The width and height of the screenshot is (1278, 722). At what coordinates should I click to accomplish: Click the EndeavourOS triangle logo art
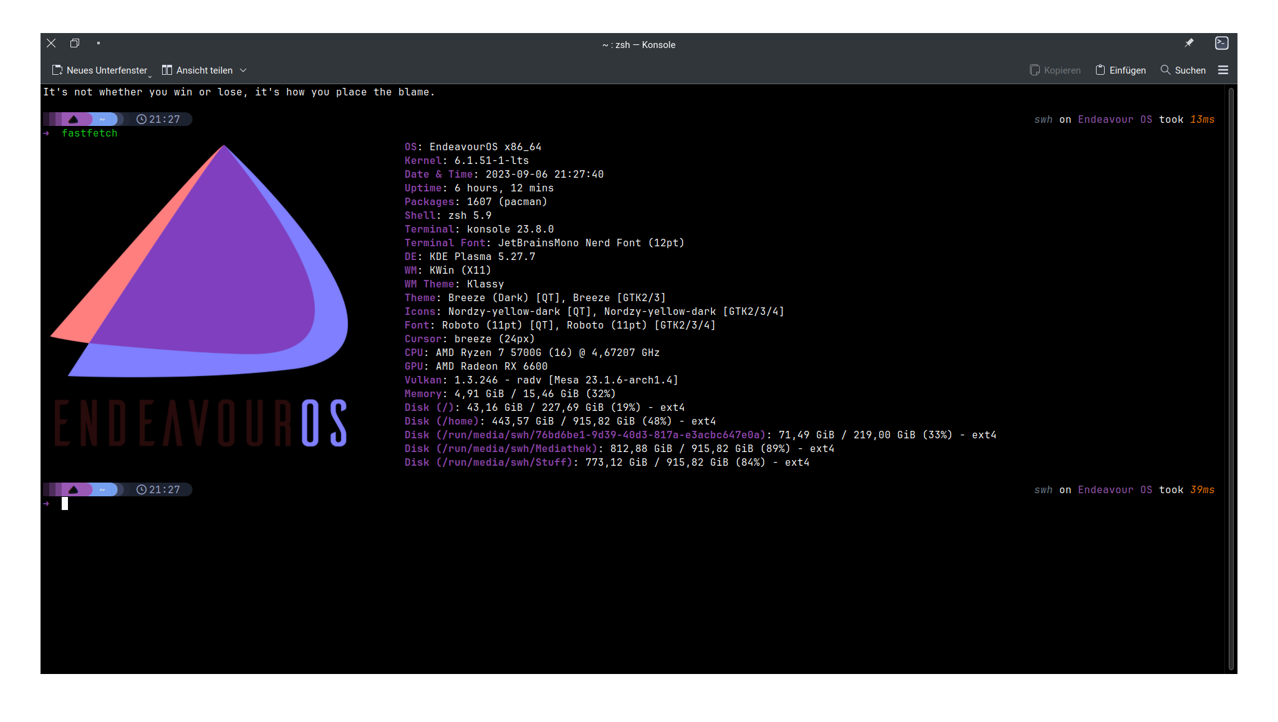(x=199, y=261)
